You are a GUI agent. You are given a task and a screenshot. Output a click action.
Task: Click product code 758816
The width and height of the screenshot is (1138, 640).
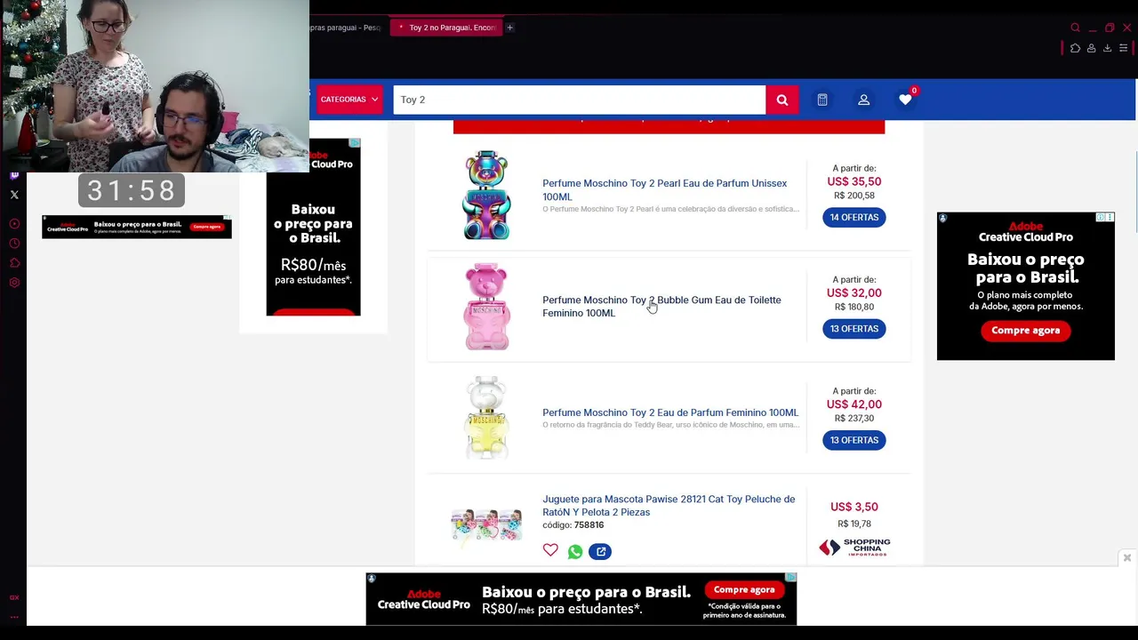[589, 525]
